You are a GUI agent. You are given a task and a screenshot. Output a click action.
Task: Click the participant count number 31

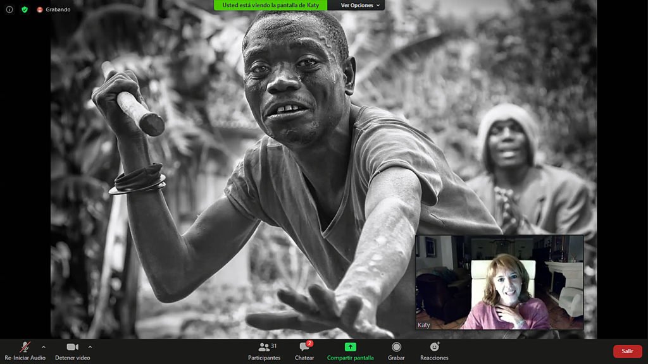273,346
